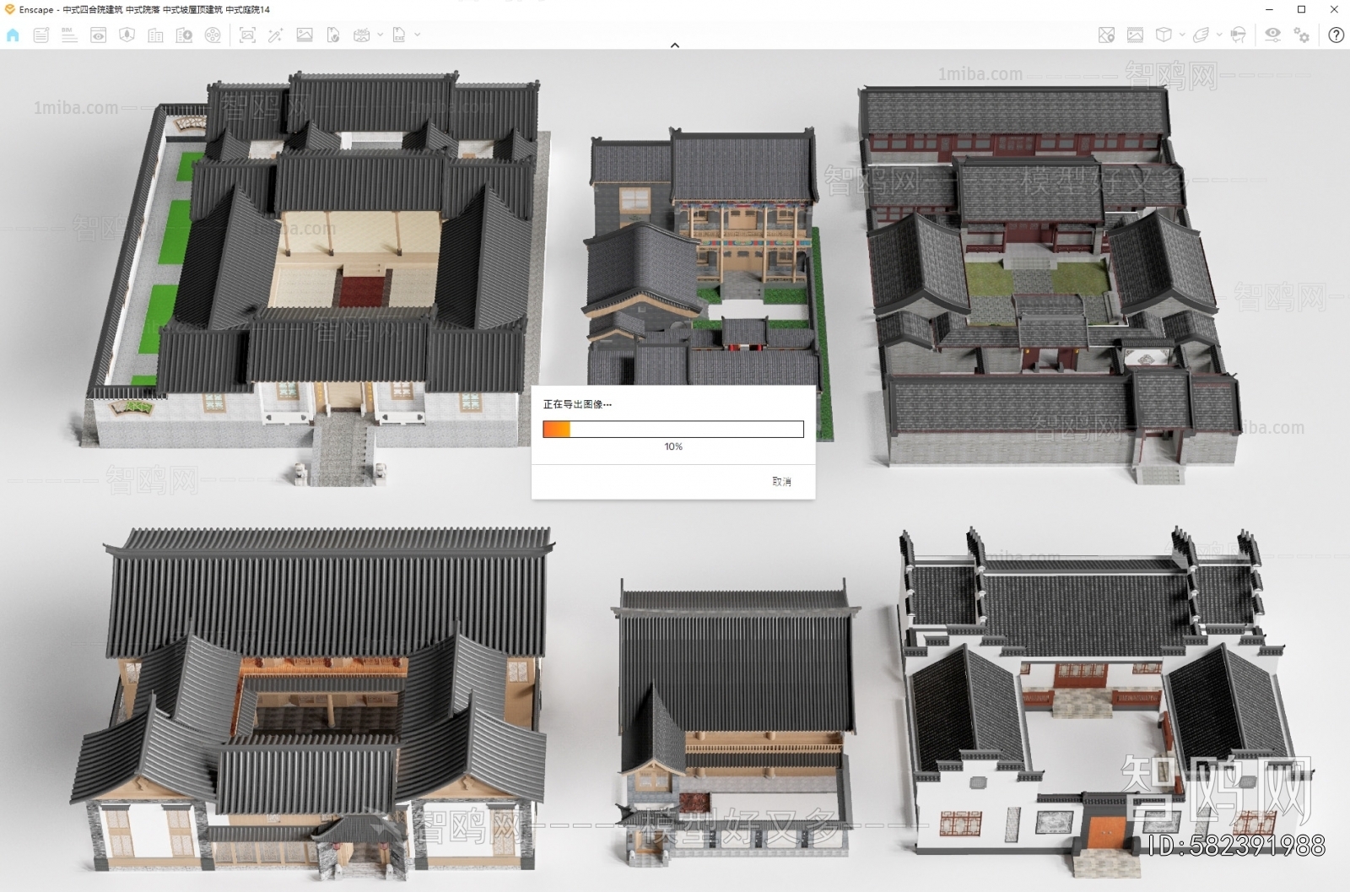Toggle the feedback notes panel icon
The height and width of the screenshot is (892, 1350).
coord(40,35)
